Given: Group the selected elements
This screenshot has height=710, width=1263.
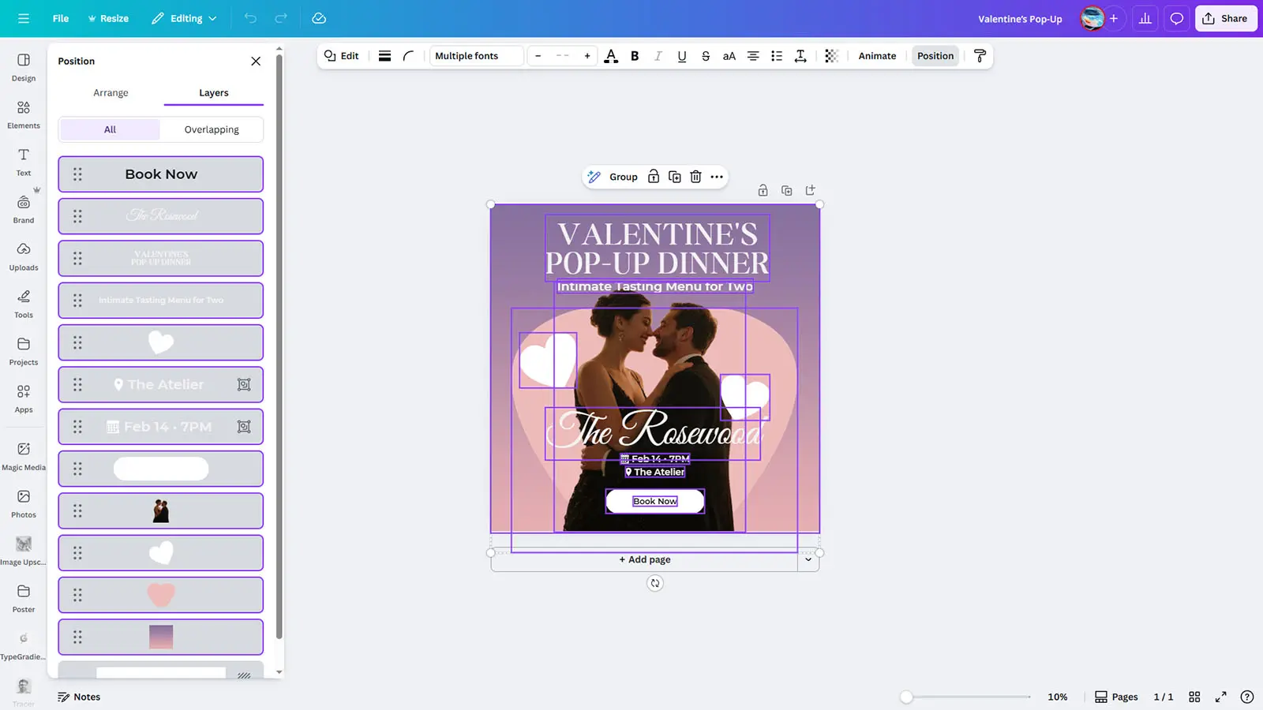Looking at the screenshot, I should tap(623, 177).
